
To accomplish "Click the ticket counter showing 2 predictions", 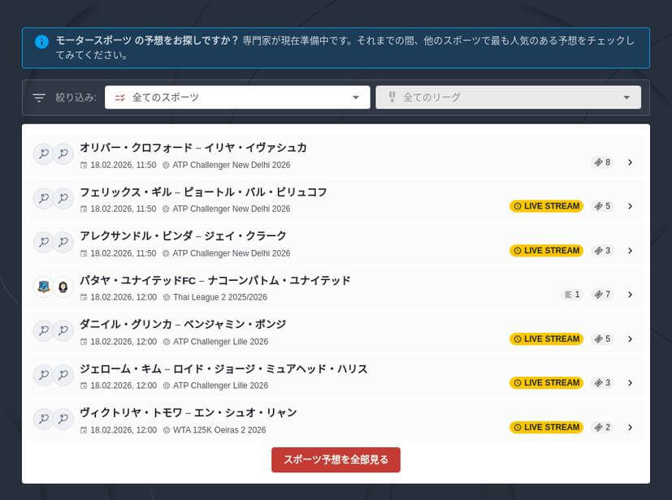I will tap(601, 427).
